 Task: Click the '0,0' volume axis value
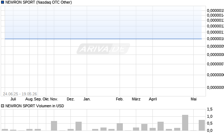pyautogui.click(x=210, y=130)
